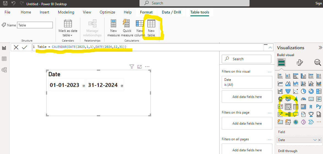The width and height of the screenshot is (323, 154).
Task: Commit the formula with the checkmark
Action: pyautogui.click(x=24, y=48)
